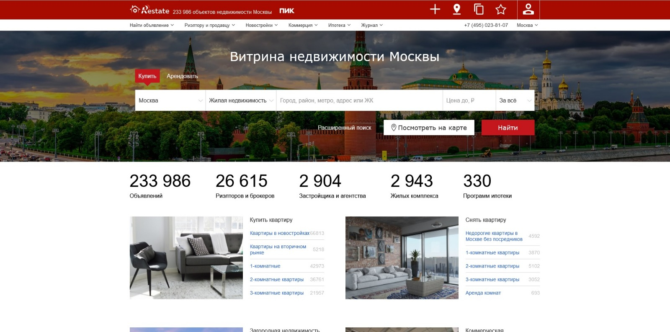The height and width of the screenshot is (332, 670).
Task: Open the 'За всё' price unit dropdown
Action: [x=515, y=100]
